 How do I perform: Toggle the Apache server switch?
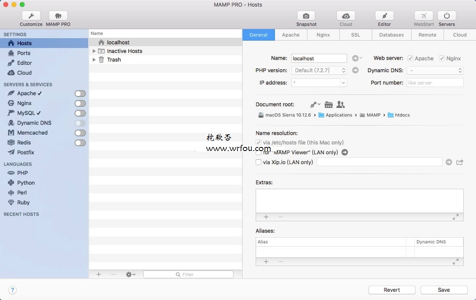(x=80, y=94)
